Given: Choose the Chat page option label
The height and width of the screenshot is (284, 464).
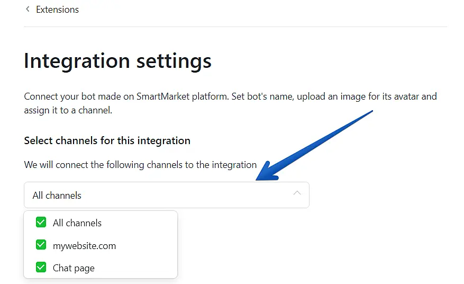Looking at the screenshot, I should 74,268.
